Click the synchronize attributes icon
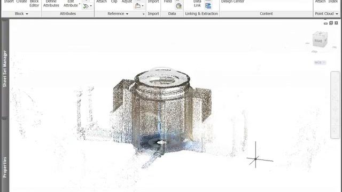This screenshot has height=192, width=342. pyautogui.click(x=86, y=6)
